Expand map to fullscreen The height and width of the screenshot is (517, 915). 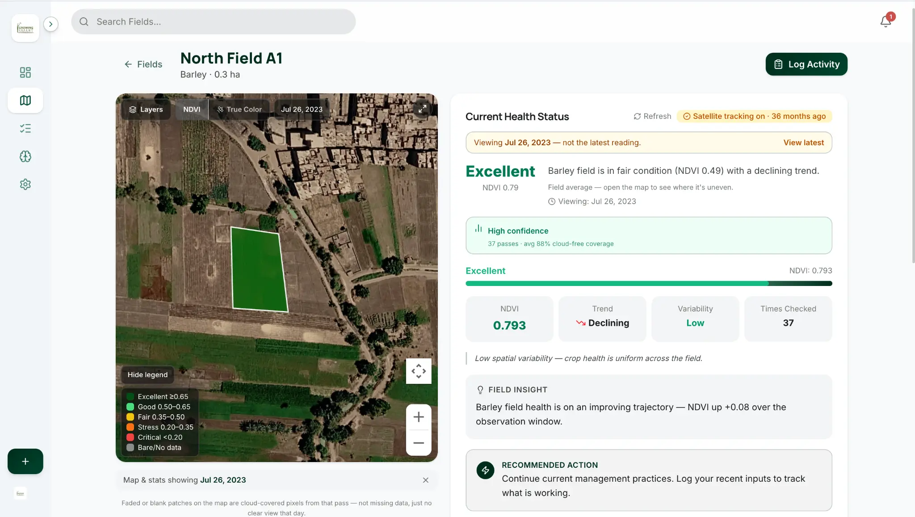(x=422, y=109)
